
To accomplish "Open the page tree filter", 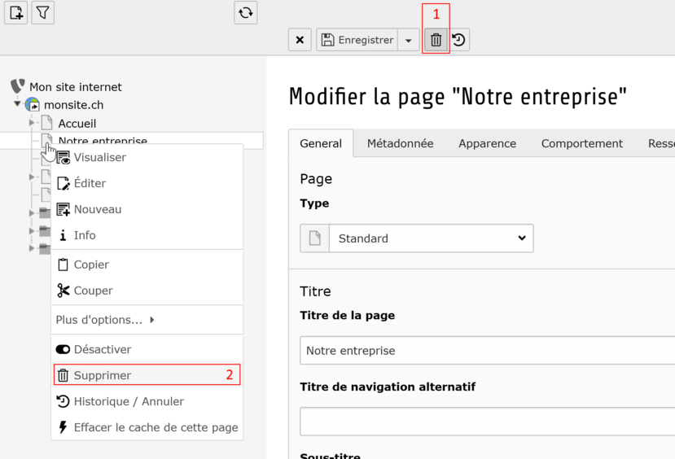I will point(43,13).
